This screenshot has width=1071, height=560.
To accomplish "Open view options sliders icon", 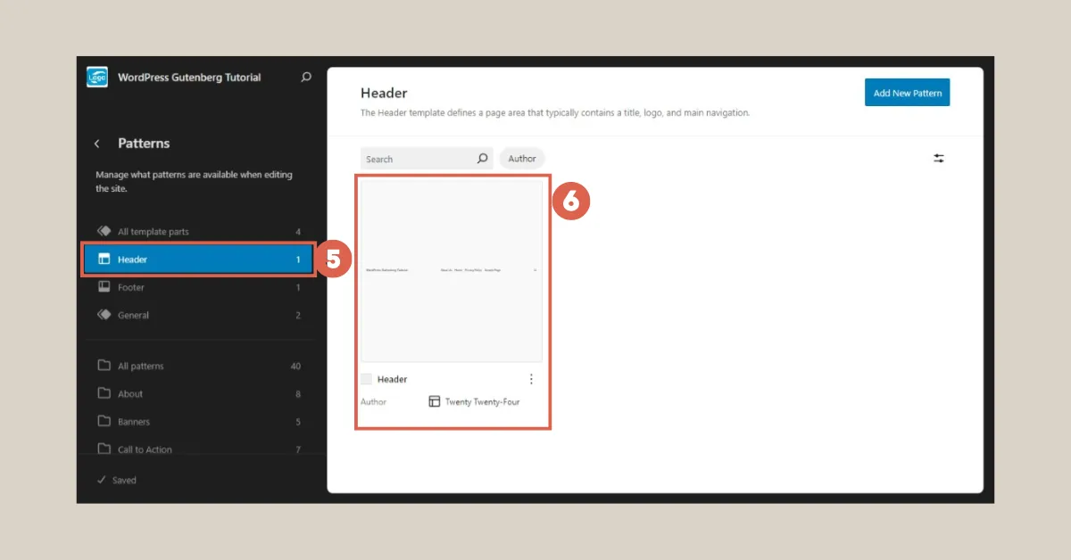I will pos(939,159).
